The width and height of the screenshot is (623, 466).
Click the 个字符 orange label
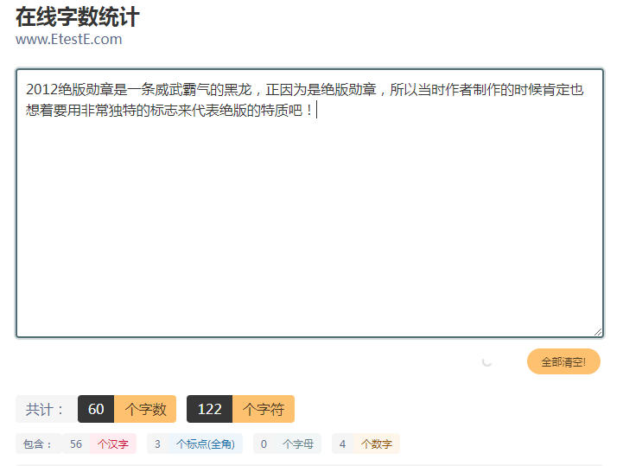pyautogui.click(x=264, y=409)
